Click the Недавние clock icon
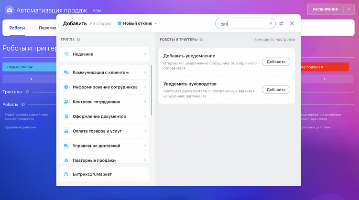The height and width of the screenshot is (200, 359). point(66,54)
